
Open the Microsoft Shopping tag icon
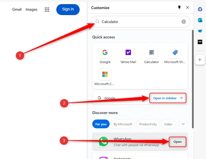[175, 52]
